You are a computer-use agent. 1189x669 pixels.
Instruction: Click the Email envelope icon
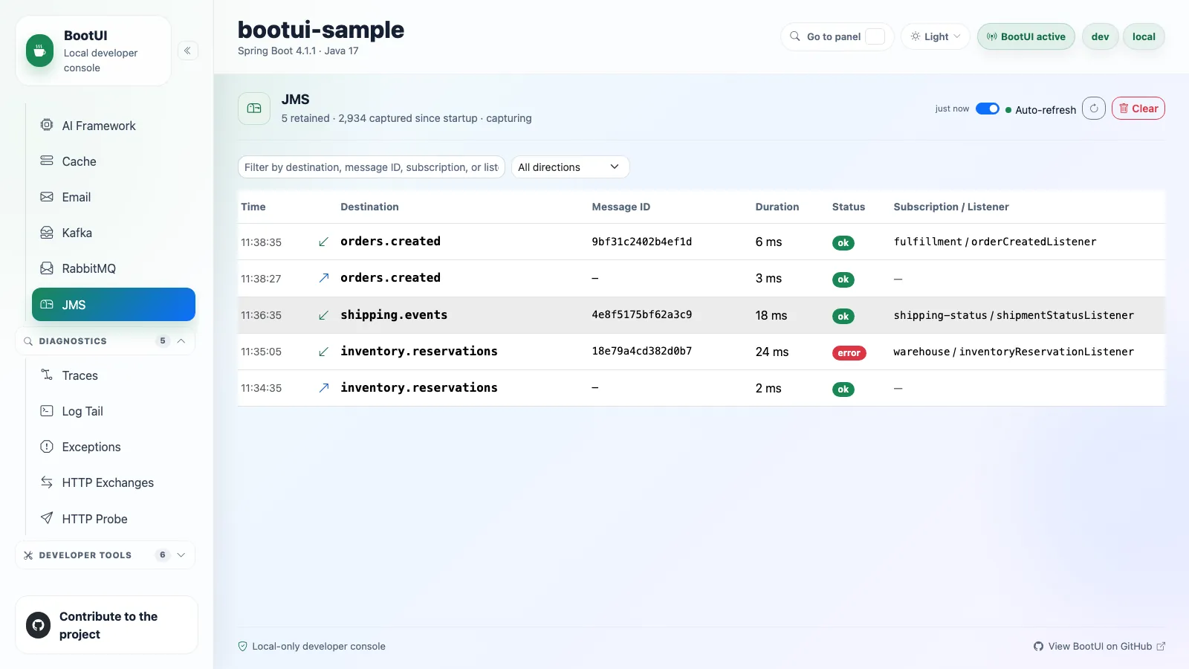47,197
